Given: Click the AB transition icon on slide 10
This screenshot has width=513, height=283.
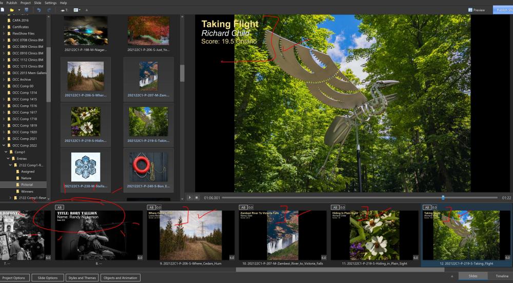Looking at the screenshot, I should (243, 207).
